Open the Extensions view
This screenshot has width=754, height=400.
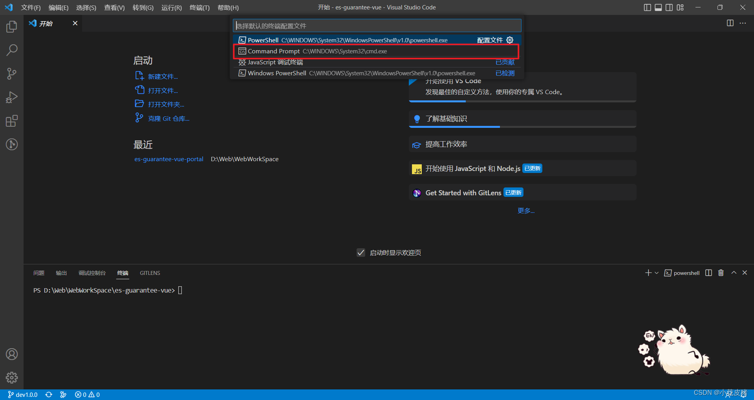(x=12, y=121)
